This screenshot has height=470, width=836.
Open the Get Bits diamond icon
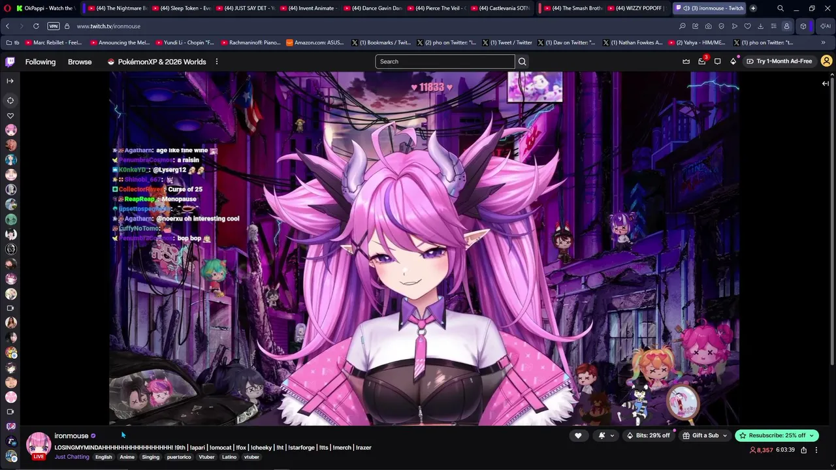(733, 61)
